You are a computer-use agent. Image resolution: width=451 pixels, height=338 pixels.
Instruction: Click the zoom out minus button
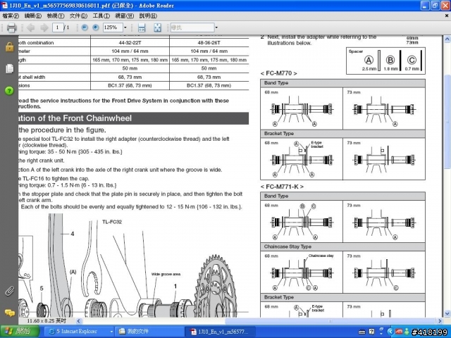(x=85, y=27)
